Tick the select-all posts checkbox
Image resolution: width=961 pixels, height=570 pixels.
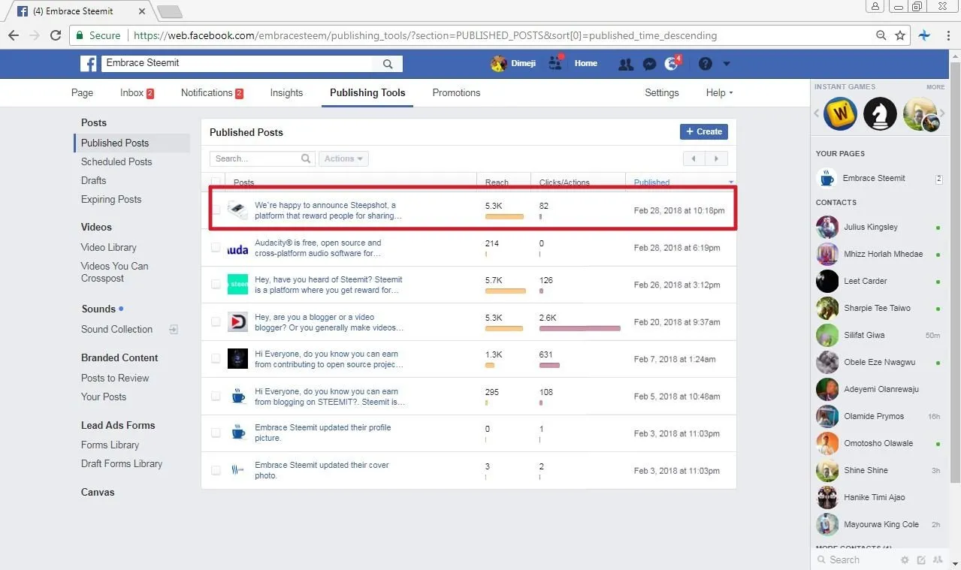216,182
